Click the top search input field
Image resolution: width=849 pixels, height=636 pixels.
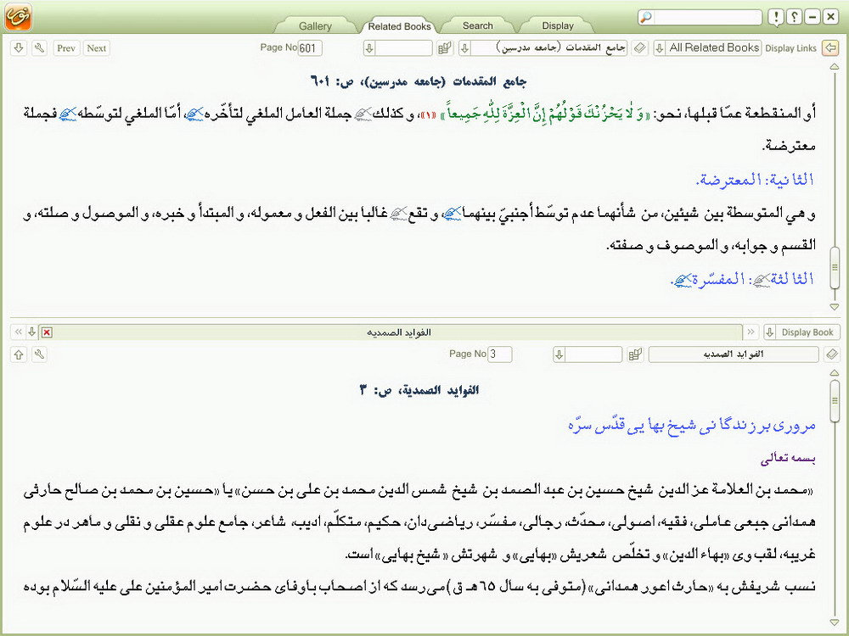[x=708, y=17]
